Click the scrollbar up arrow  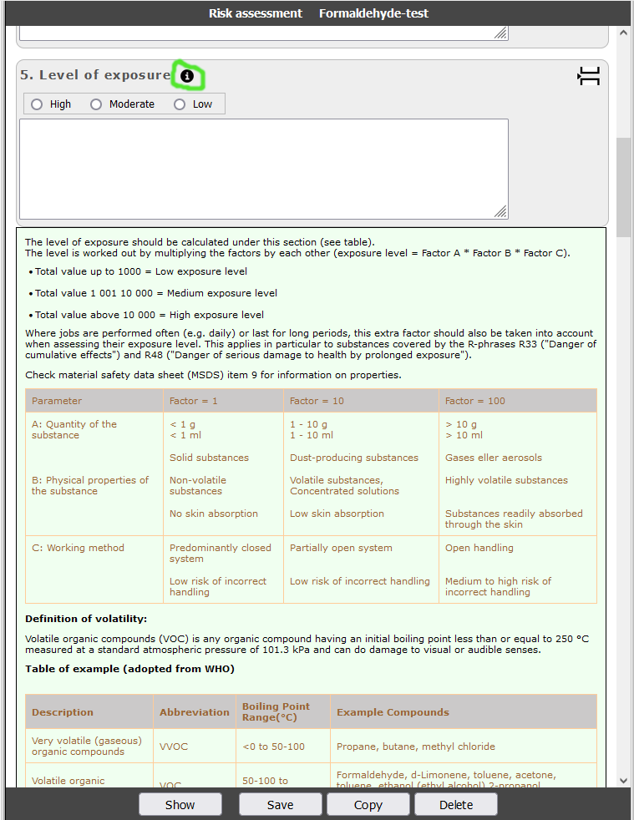click(623, 33)
